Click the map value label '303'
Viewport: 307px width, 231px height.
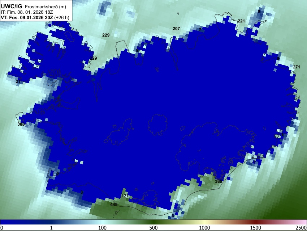(21, 124)
